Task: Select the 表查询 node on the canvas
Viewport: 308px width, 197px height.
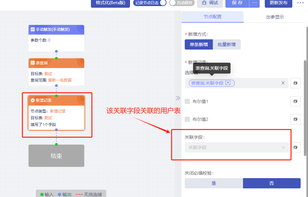Action: 56,72
